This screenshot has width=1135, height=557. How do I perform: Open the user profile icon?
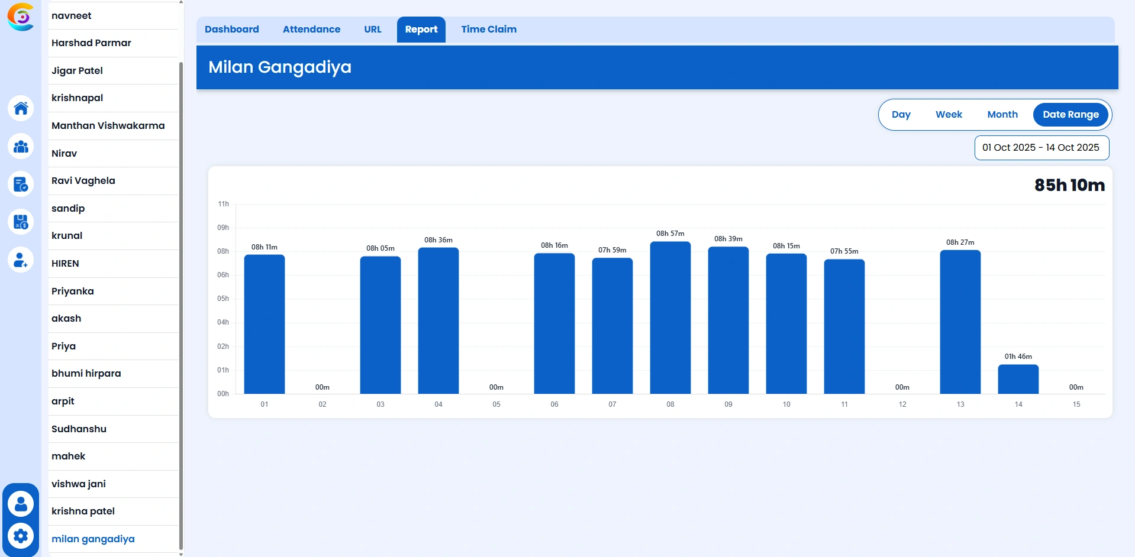(21, 504)
